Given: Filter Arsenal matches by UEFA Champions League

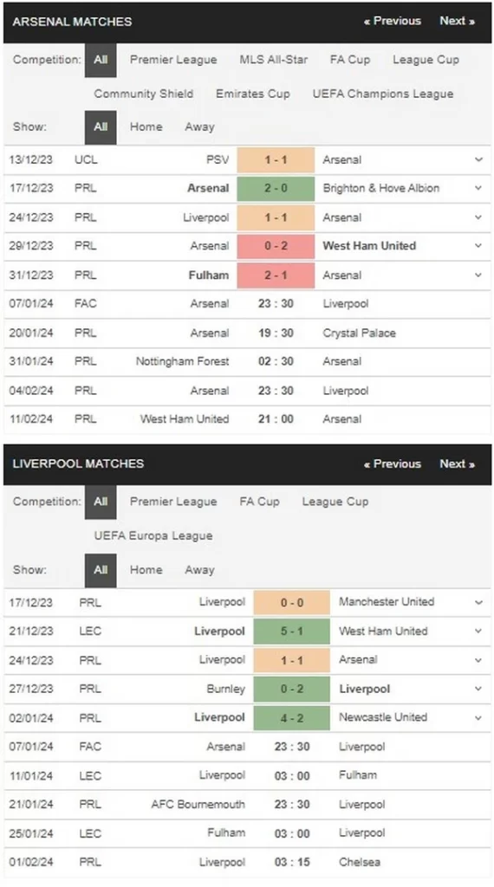Looking at the screenshot, I should [x=383, y=94].
